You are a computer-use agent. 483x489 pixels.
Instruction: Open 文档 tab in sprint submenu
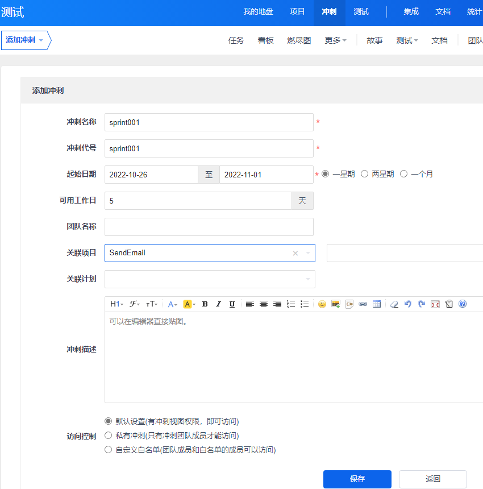pos(439,40)
